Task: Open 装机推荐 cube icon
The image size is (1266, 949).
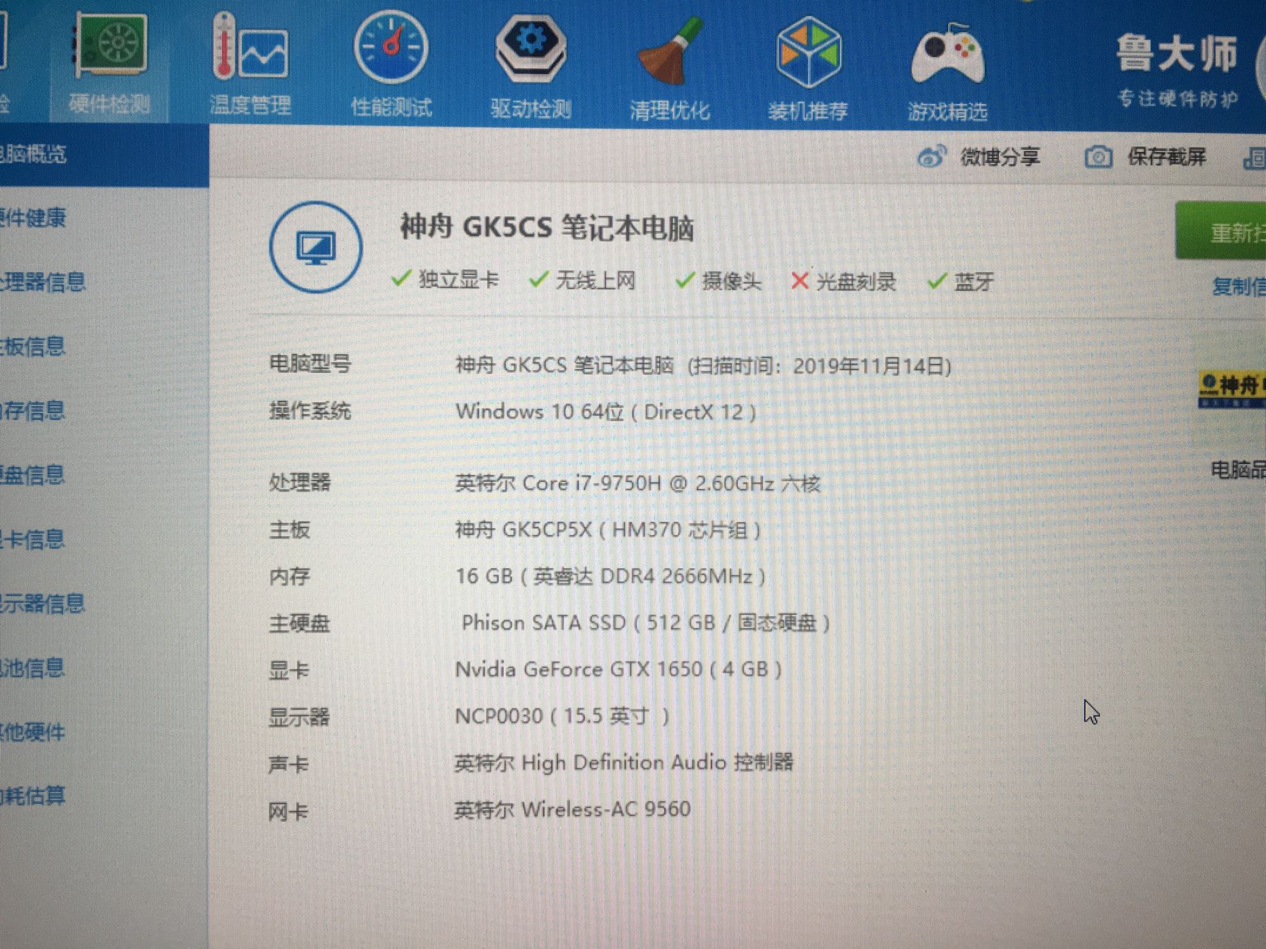Action: (x=808, y=53)
